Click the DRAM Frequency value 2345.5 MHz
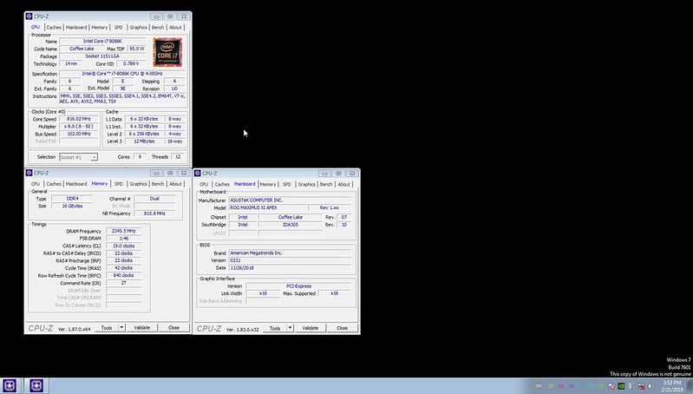This screenshot has width=693, height=394. point(124,231)
